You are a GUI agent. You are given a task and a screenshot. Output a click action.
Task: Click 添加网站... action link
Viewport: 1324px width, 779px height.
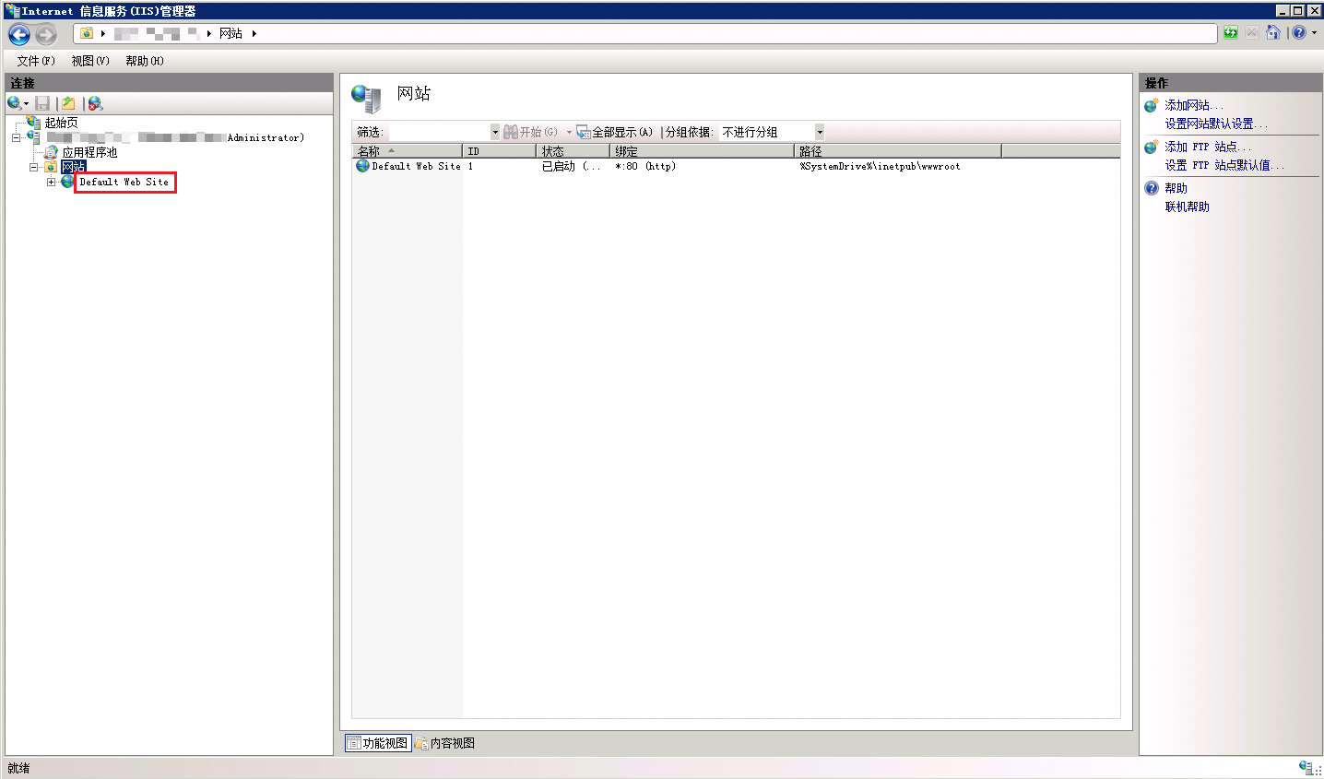pyautogui.click(x=1194, y=105)
